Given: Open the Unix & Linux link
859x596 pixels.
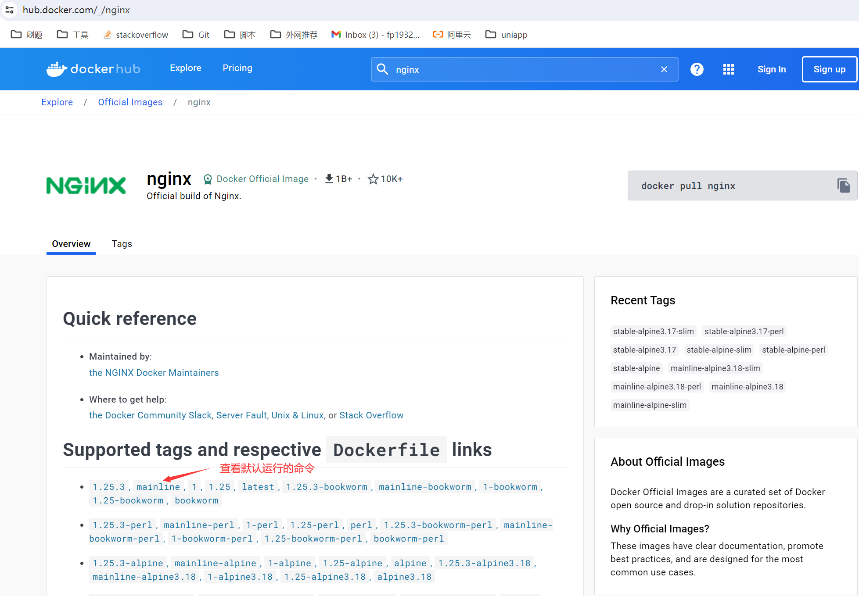Looking at the screenshot, I should [x=298, y=415].
